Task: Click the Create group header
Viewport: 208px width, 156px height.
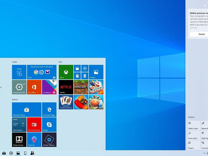Action: [14, 62]
